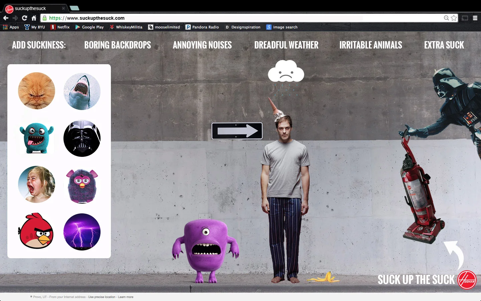The height and width of the screenshot is (301, 481).
Task: Click the Use precise location link
Action: pos(102,297)
